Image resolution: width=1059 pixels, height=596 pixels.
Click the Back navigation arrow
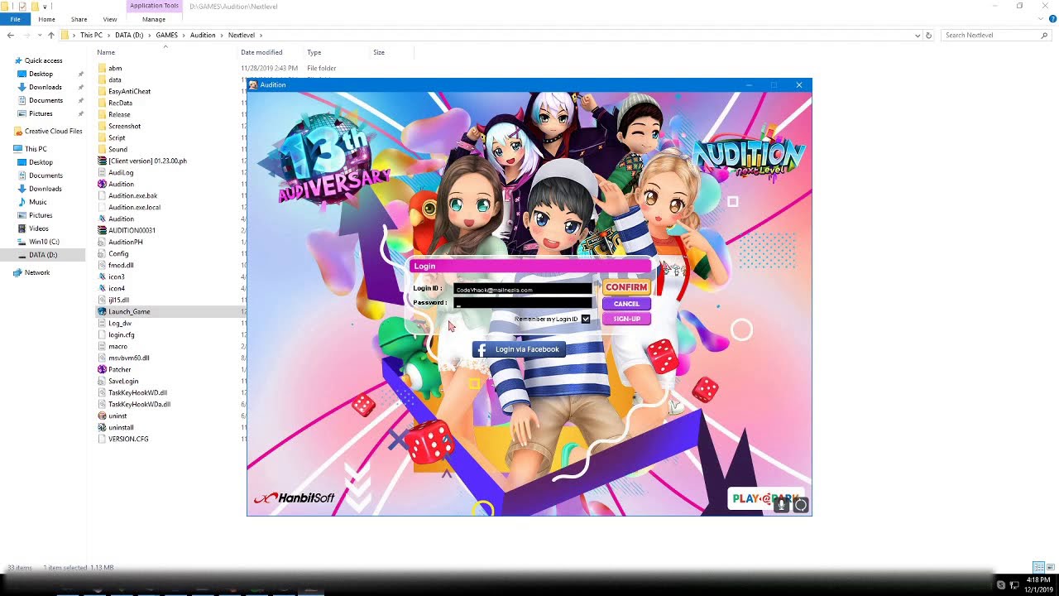click(x=10, y=36)
